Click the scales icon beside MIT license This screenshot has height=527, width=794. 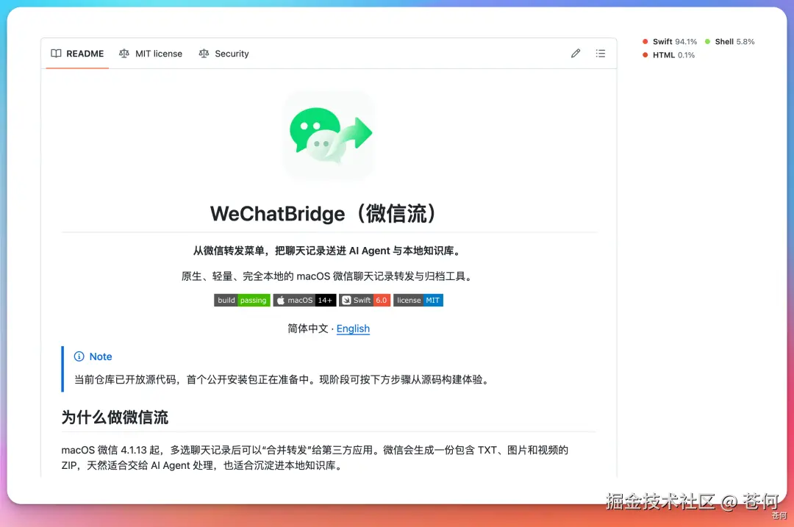click(124, 53)
